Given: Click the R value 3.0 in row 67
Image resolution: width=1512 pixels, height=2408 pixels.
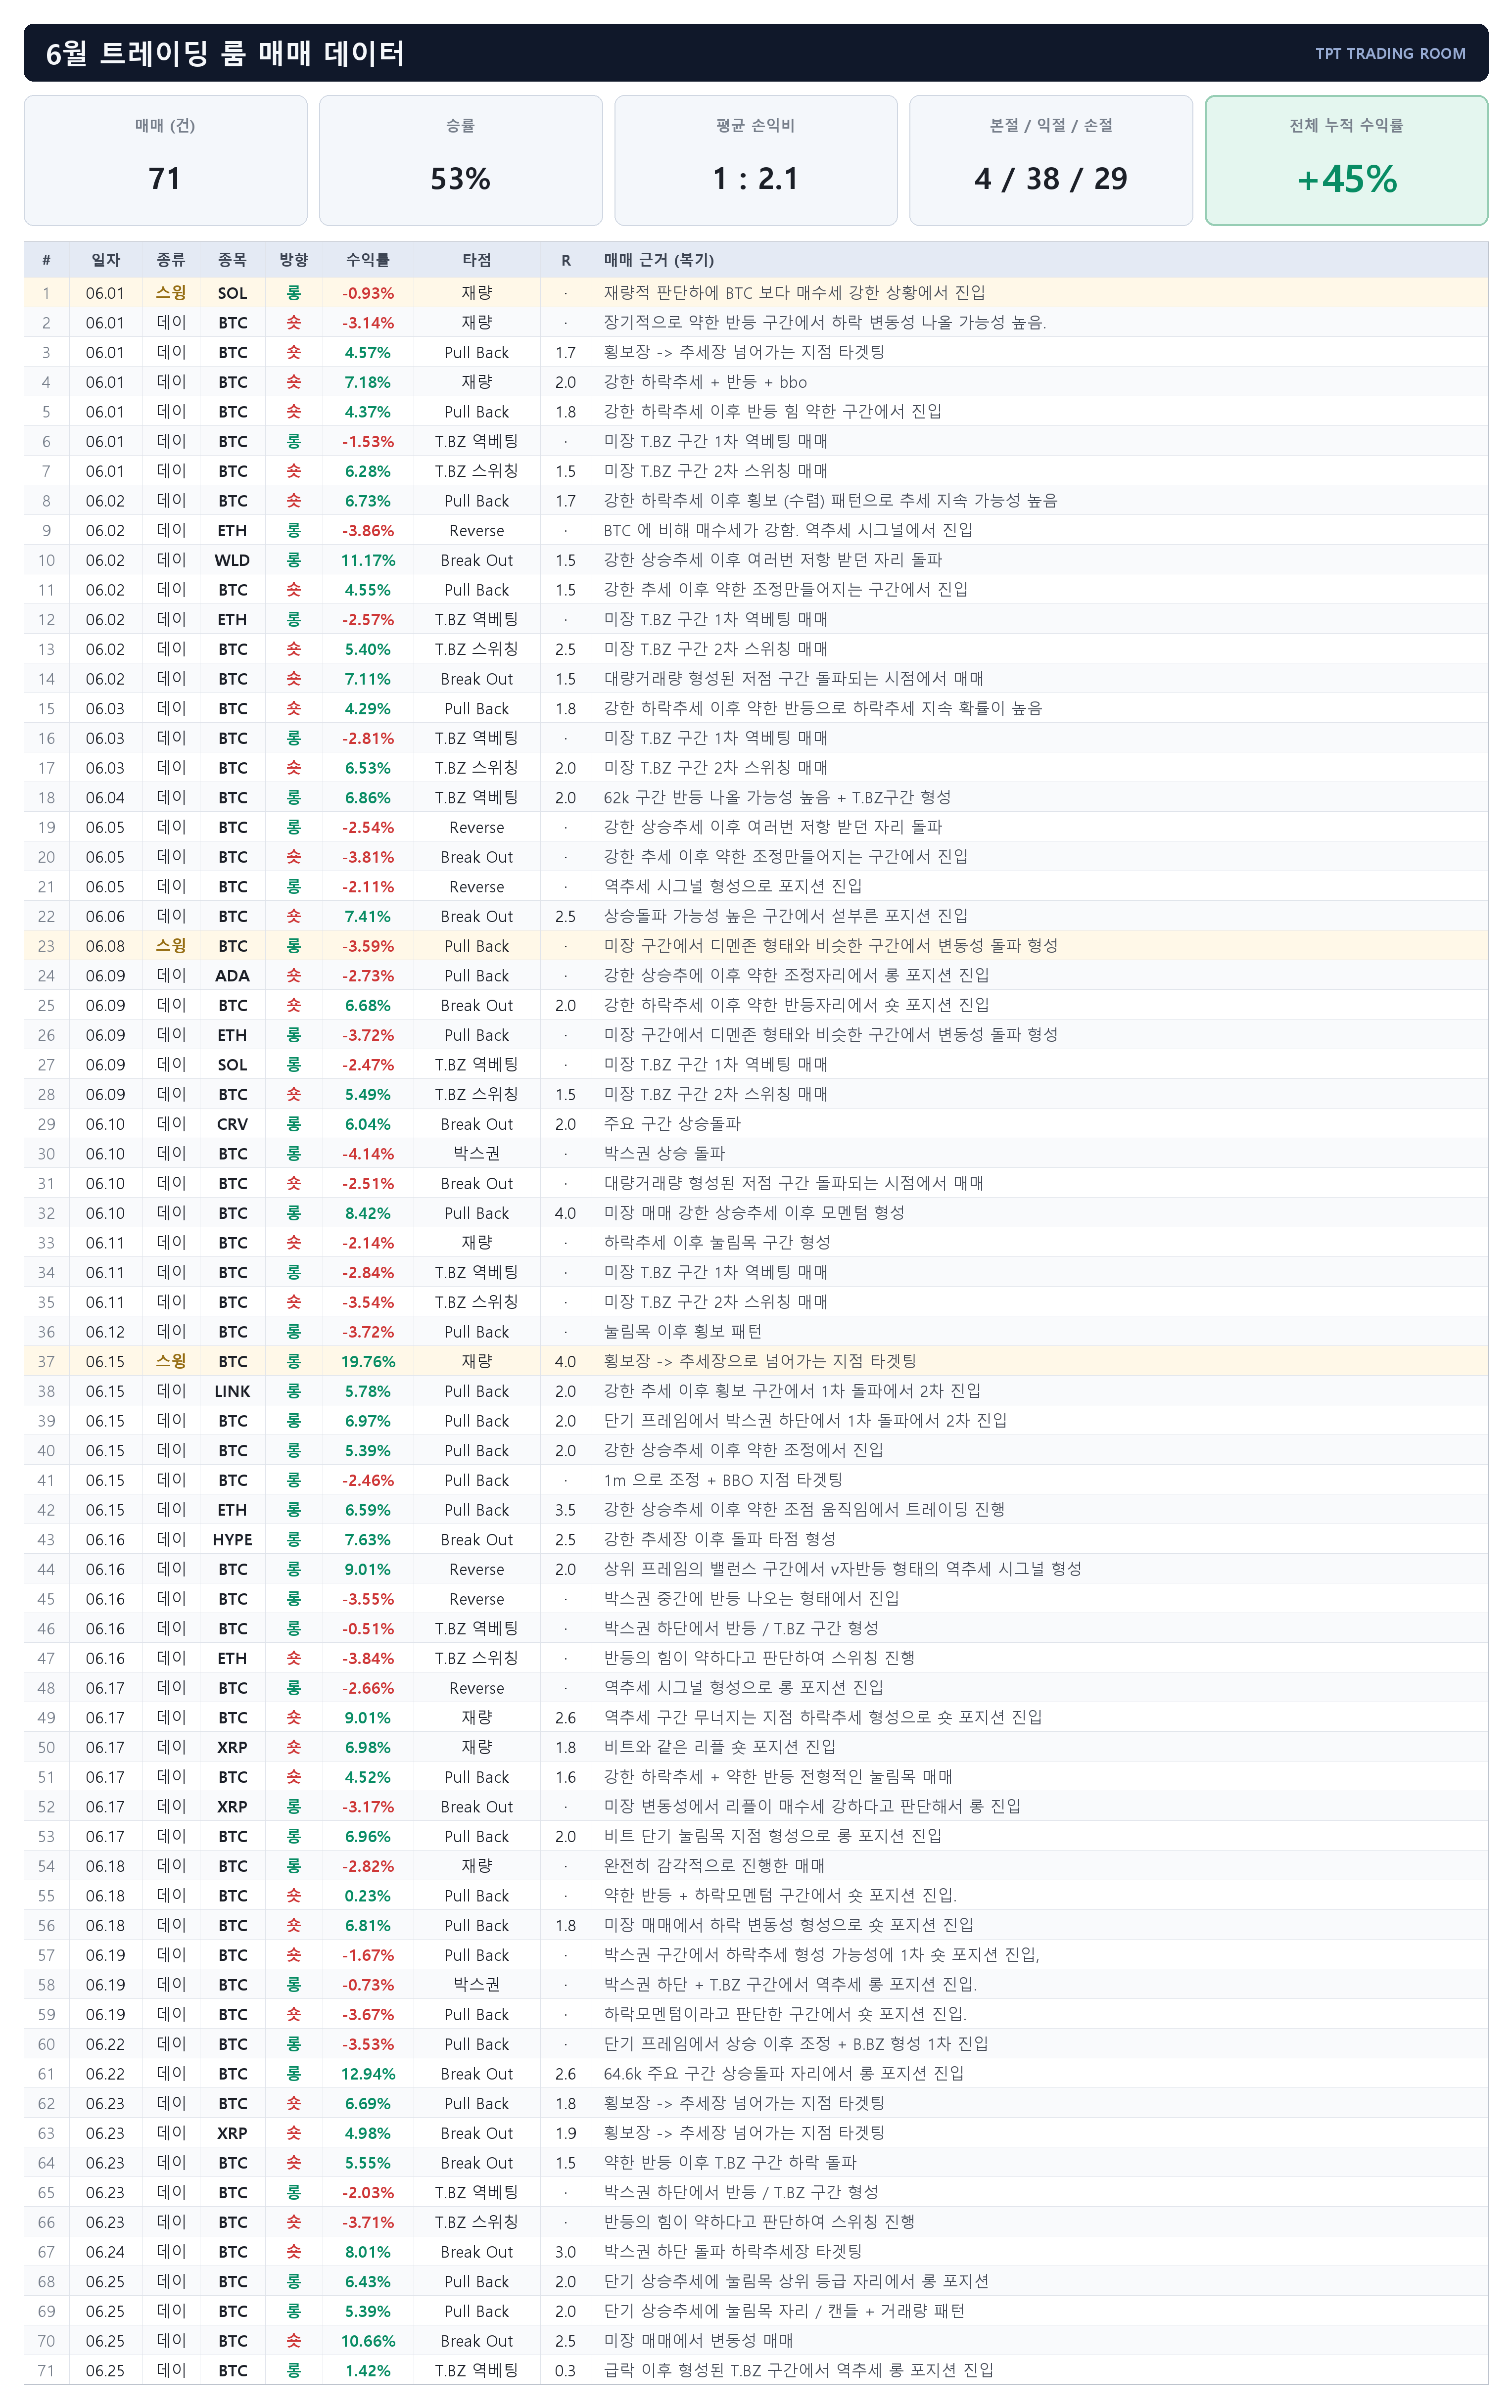Looking at the screenshot, I should click(566, 2252).
